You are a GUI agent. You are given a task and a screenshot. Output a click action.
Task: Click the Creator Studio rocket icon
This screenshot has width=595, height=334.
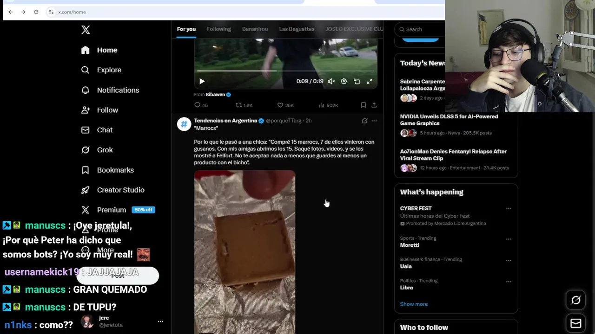pyautogui.click(x=85, y=190)
